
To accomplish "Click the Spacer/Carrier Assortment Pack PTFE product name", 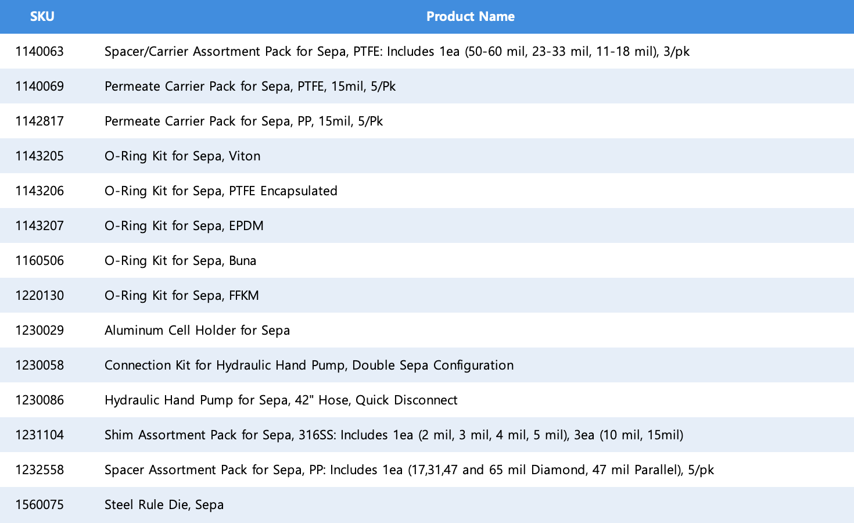I will tap(397, 51).
